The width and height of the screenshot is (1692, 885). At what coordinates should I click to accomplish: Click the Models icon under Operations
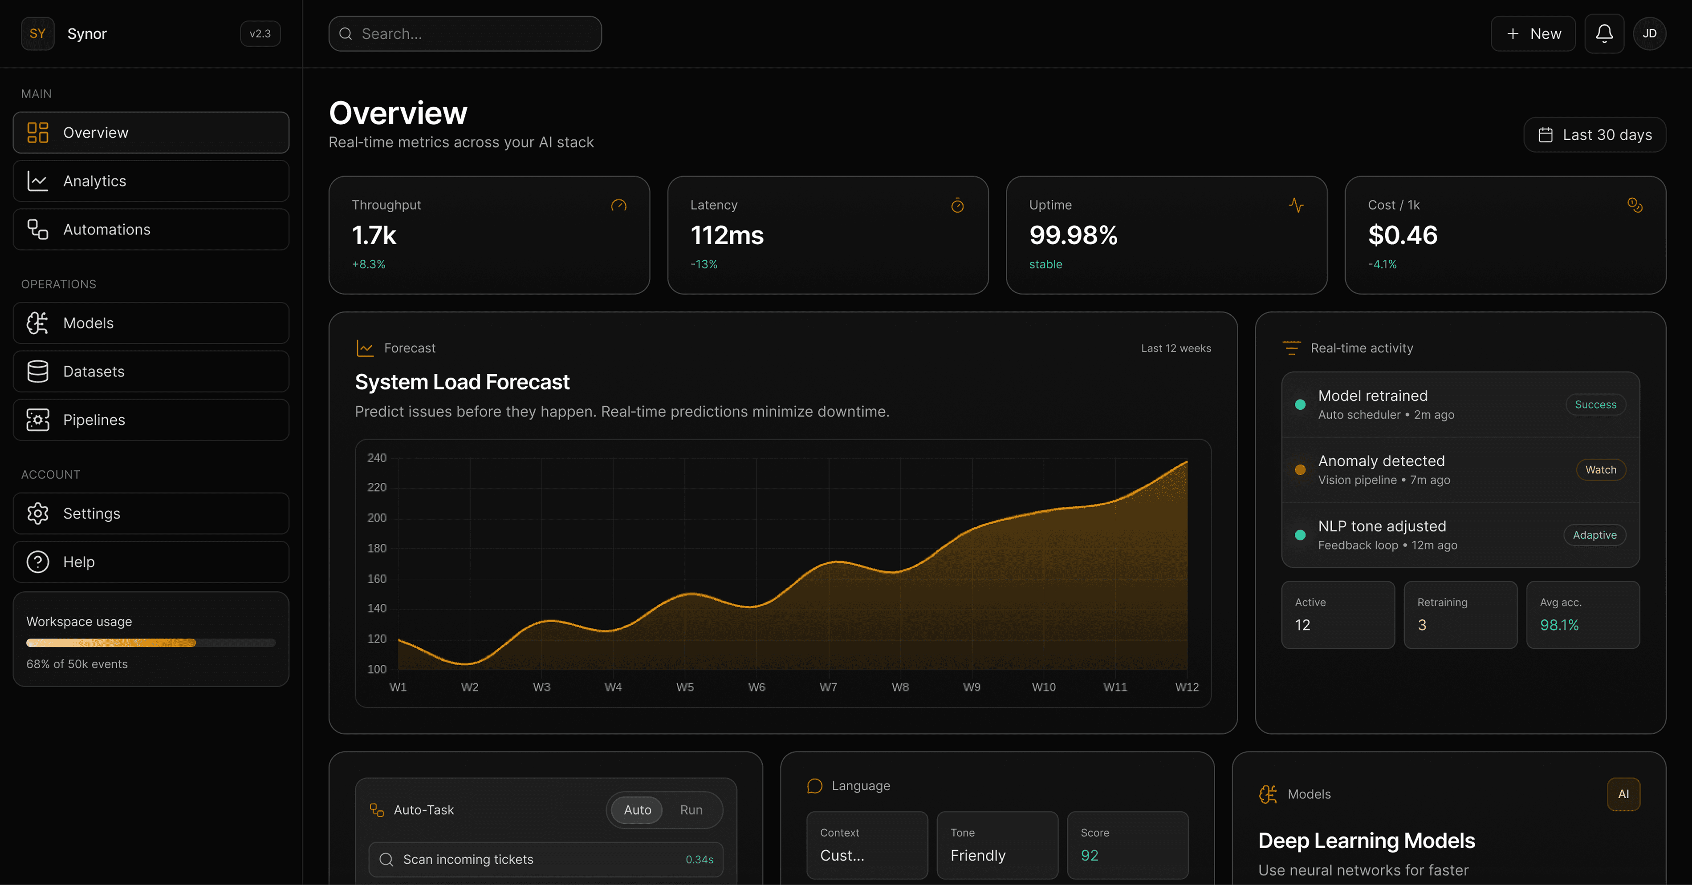click(x=37, y=322)
